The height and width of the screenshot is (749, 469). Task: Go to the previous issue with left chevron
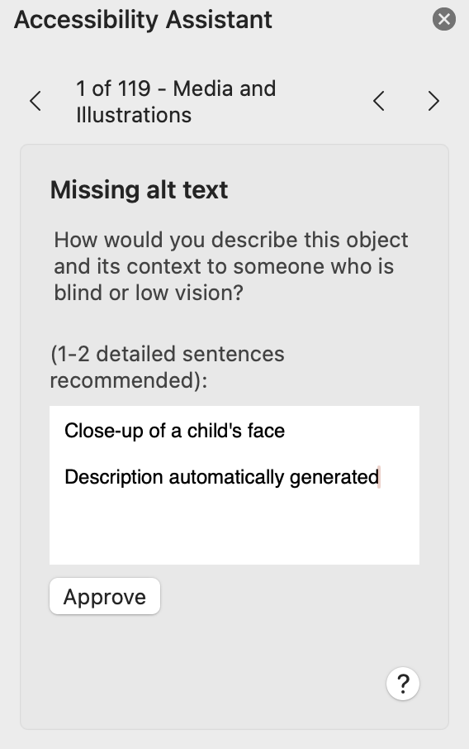(x=379, y=101)
